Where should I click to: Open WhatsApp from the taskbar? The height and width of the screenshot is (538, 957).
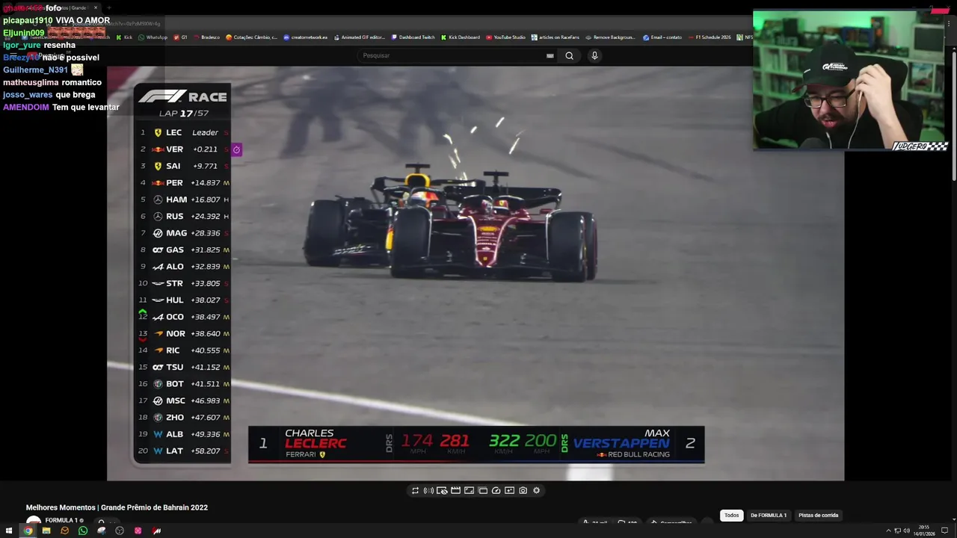[83, 531]
